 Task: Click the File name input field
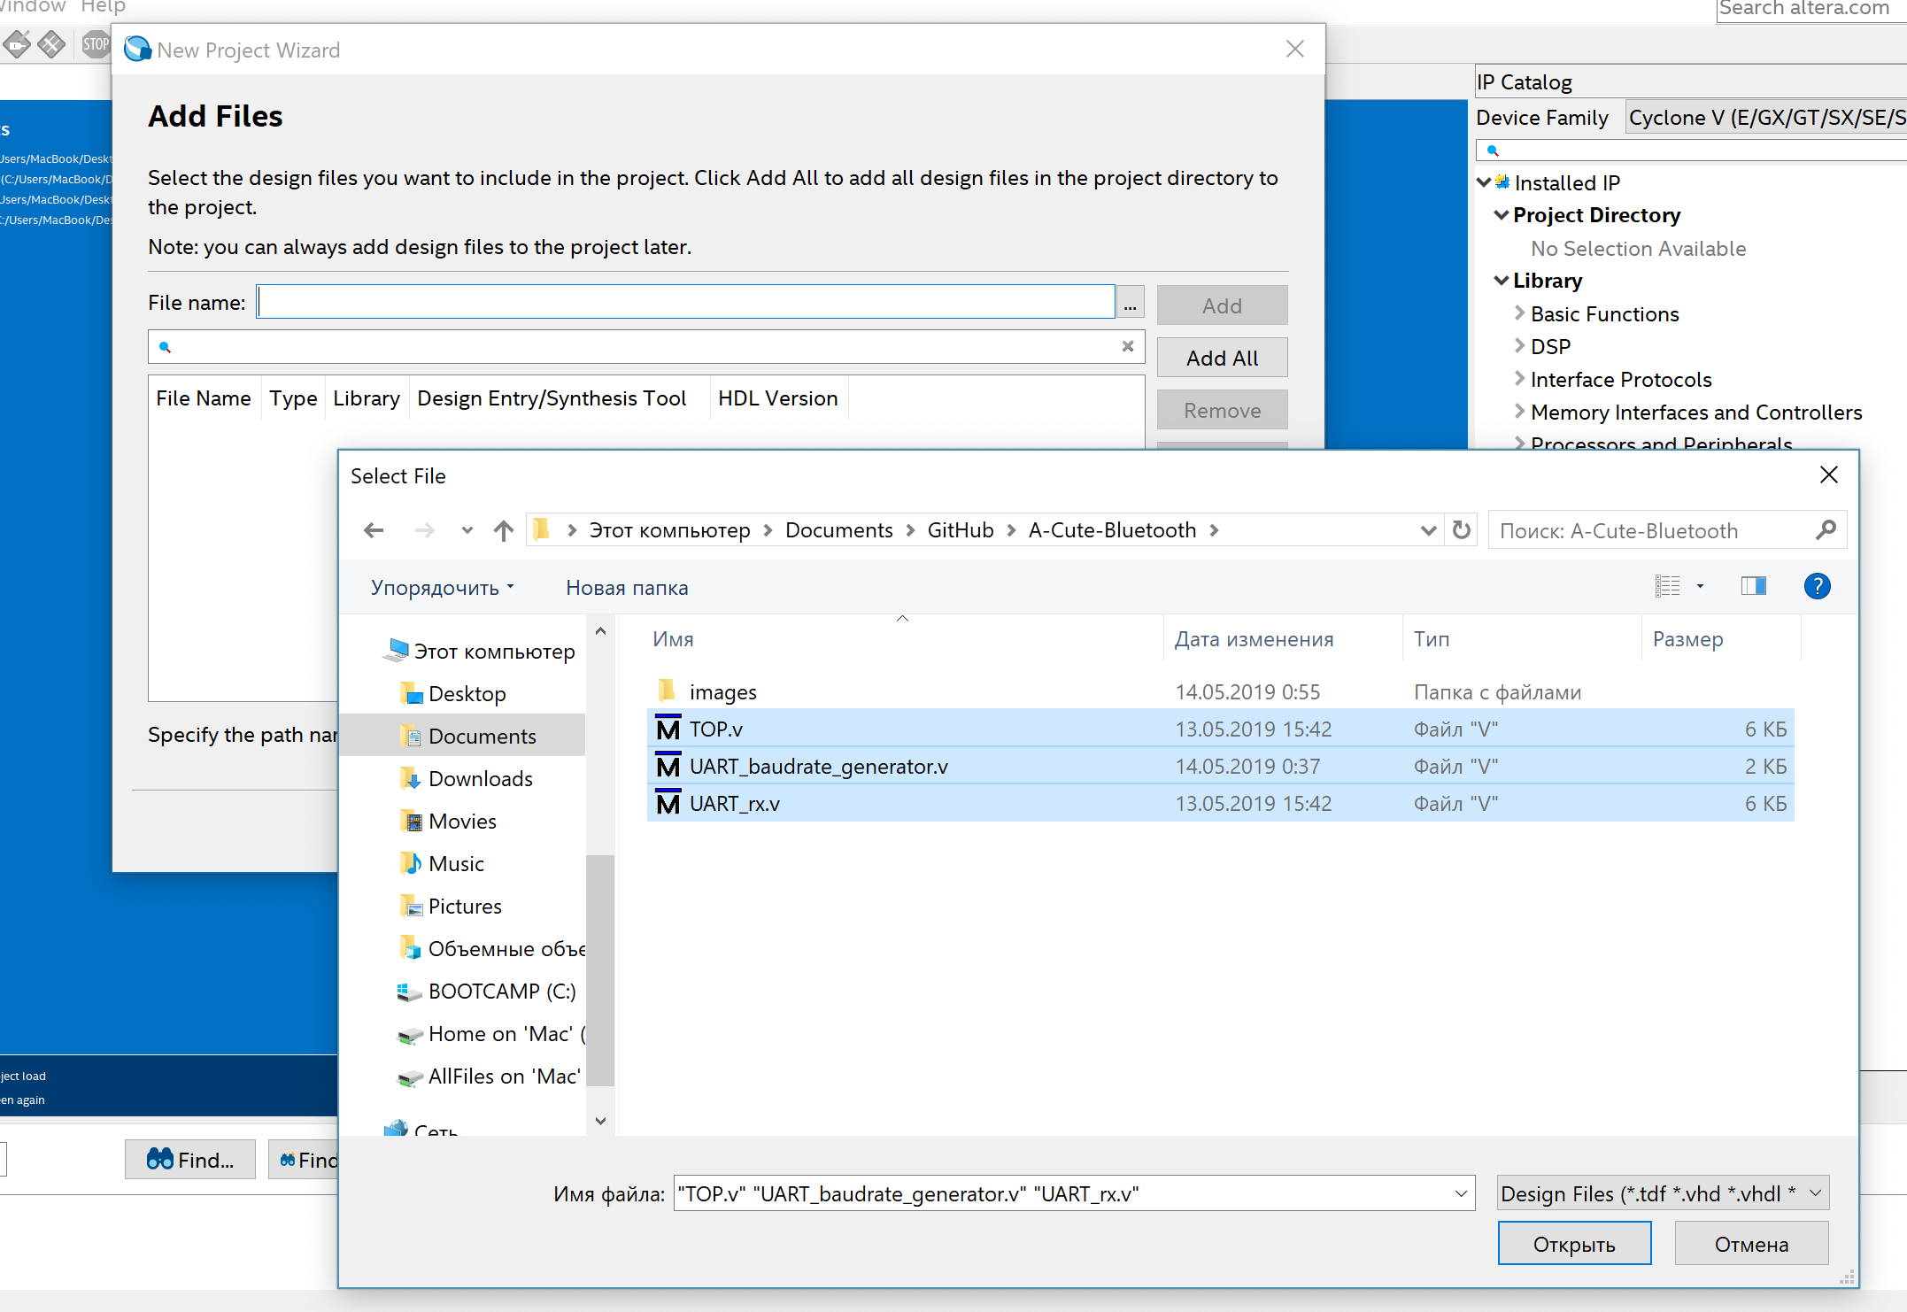tap(685, 303)
